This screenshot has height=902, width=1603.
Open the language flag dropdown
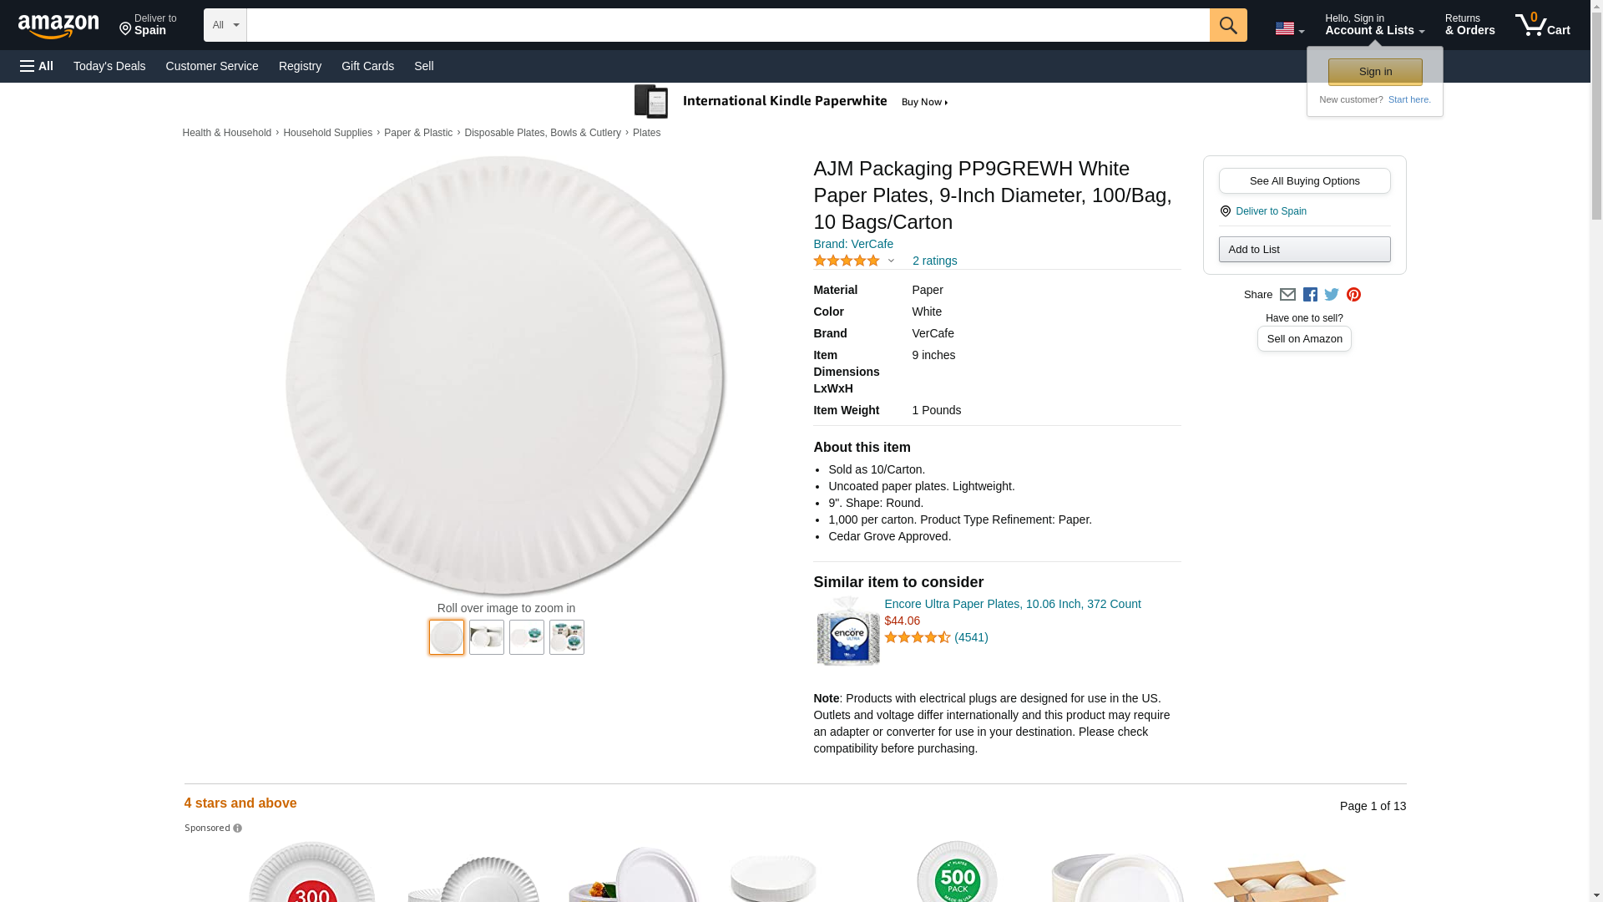point(1289,29)
